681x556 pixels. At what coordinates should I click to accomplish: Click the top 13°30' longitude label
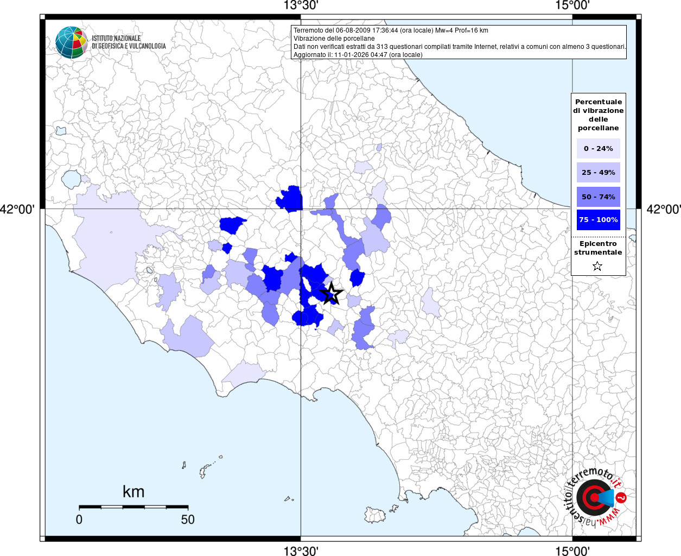301,5
